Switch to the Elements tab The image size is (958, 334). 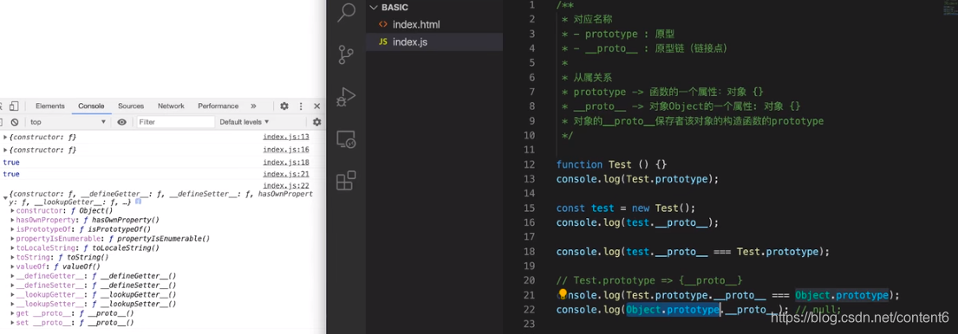50,106
